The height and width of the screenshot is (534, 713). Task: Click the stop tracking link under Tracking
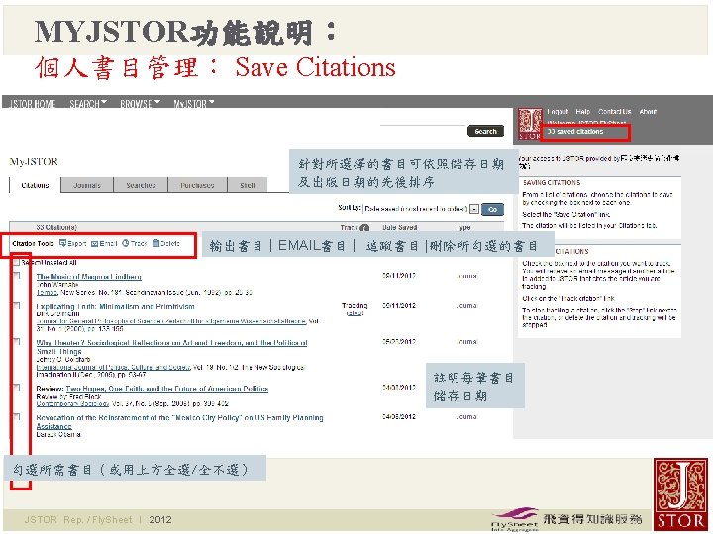tap(355, 313)
